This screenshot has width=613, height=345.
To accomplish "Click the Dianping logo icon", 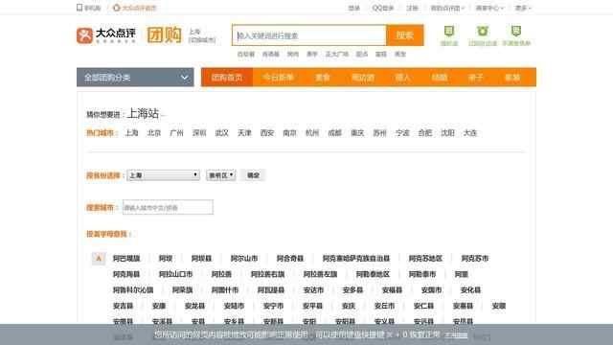I will (84, 35).
